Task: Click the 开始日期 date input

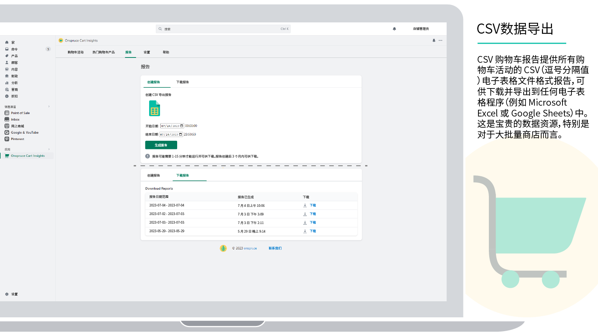Action: click(x=172, y=126)
